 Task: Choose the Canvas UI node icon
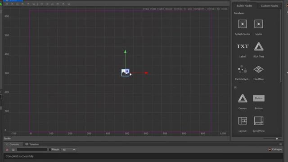pyautogui.click(x=243, y=98)
